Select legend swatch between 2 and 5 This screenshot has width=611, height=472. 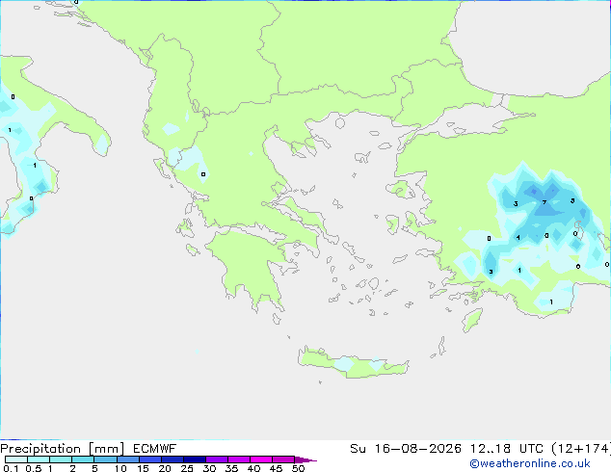click(x=83, y=459)
